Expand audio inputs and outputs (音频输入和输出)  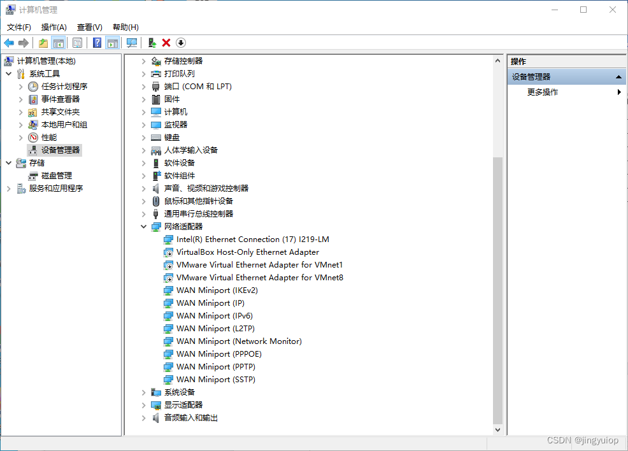tap(143, 418)
